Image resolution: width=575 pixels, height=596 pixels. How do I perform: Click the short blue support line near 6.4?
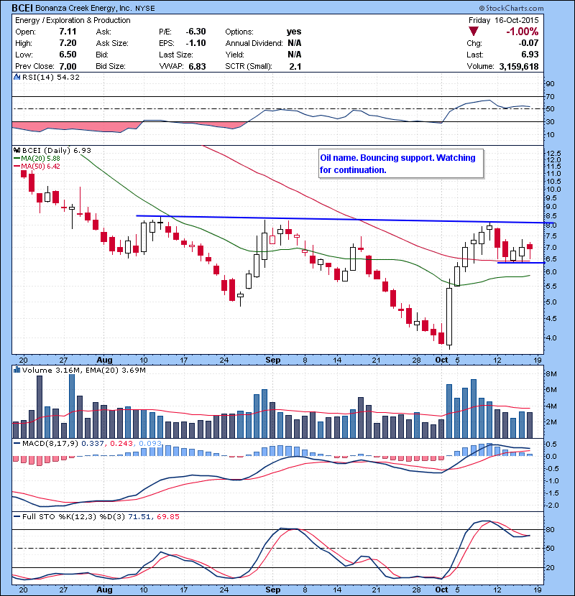521,263
